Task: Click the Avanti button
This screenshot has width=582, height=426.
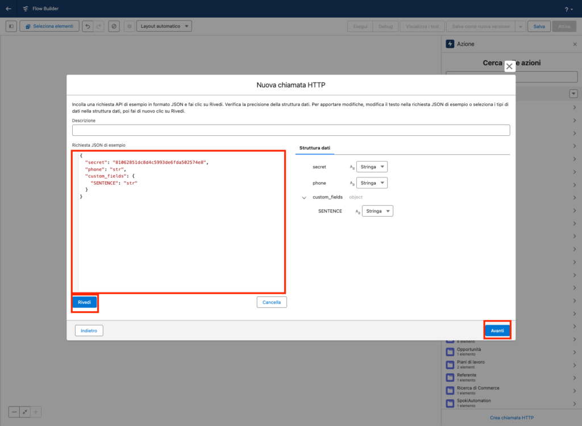Action: coord(497,330)
